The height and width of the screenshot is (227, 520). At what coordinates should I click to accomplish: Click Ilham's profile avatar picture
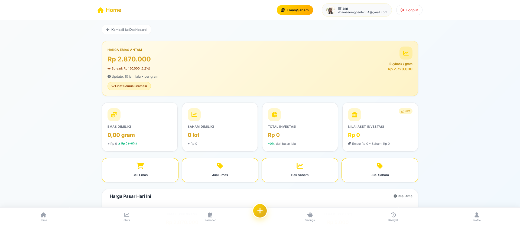point(330,10)
